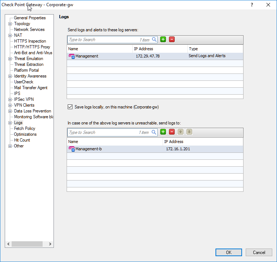Expand the Threat Emulation tree node
This screenshot has height=262, width=277.
tap(10, 59)
